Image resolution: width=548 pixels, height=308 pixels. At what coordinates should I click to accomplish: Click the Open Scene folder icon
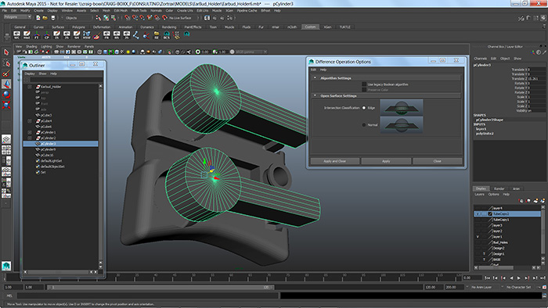(x=45, y=18)
